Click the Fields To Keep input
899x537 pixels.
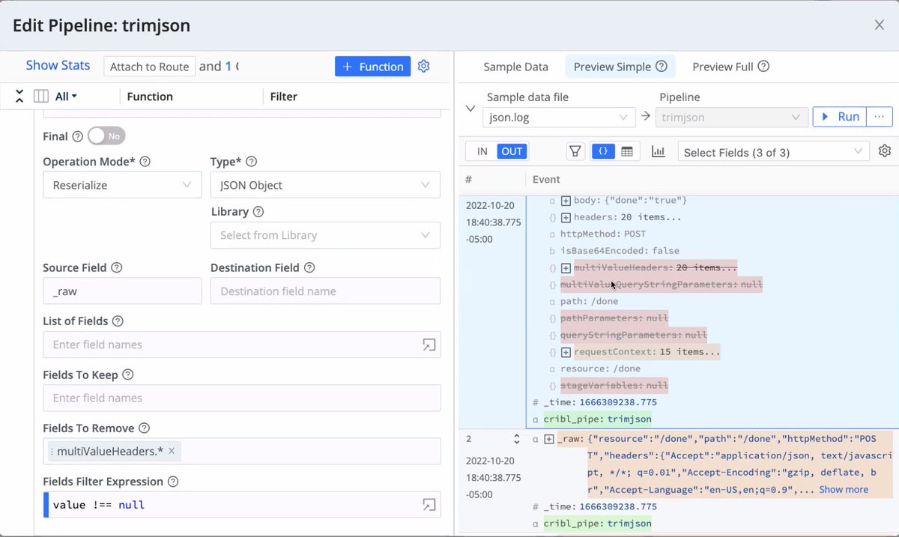pyautogui.click(x=242, y=398)
